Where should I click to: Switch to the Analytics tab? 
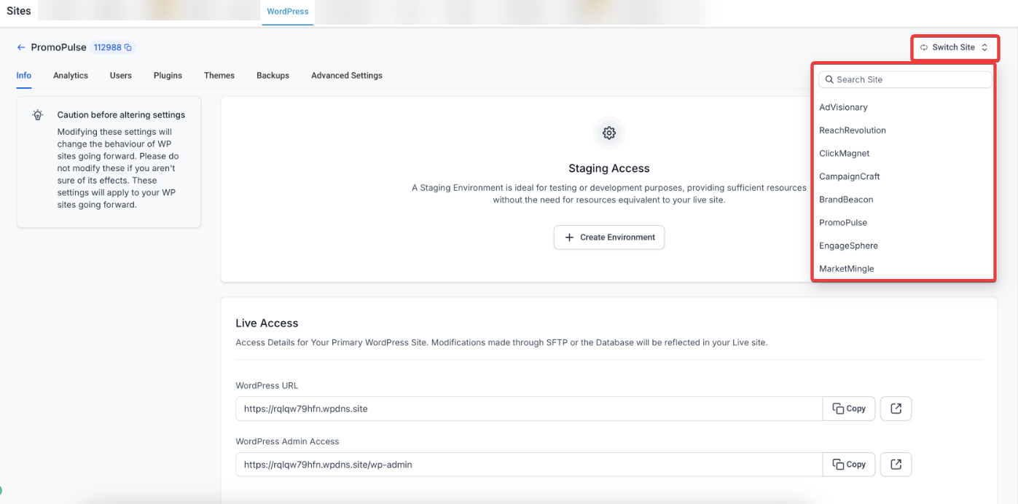pos(71,76)
